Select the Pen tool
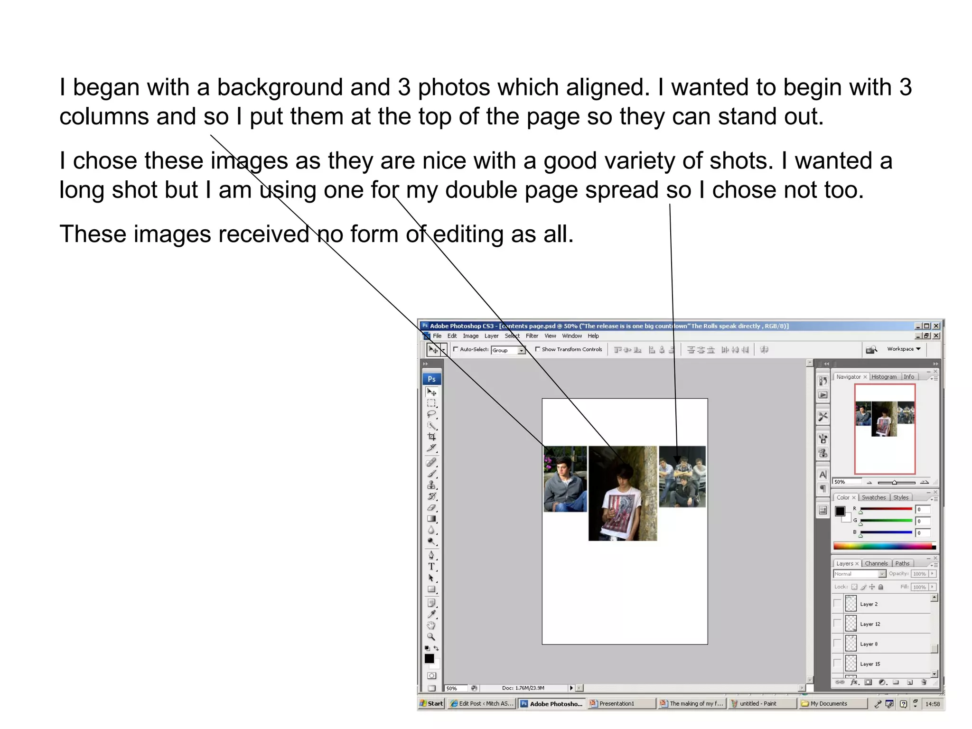This screenshot has height=729, width=972. click(431, 555)
